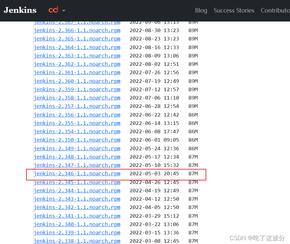Download jenkins-2.357-1.1.noarch.rpm
Viewport: 290px width, 244px height.
(77, 106)
